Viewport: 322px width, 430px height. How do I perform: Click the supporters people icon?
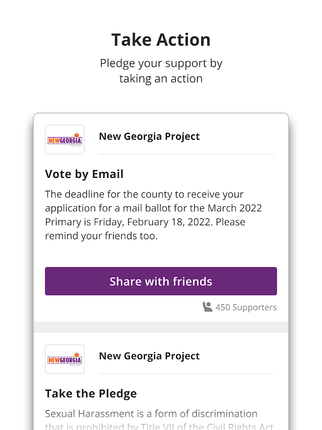(x=208, y=307)
